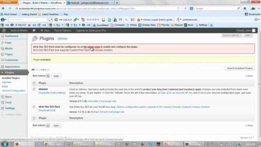Show All plugins filter

click(33, 69)
